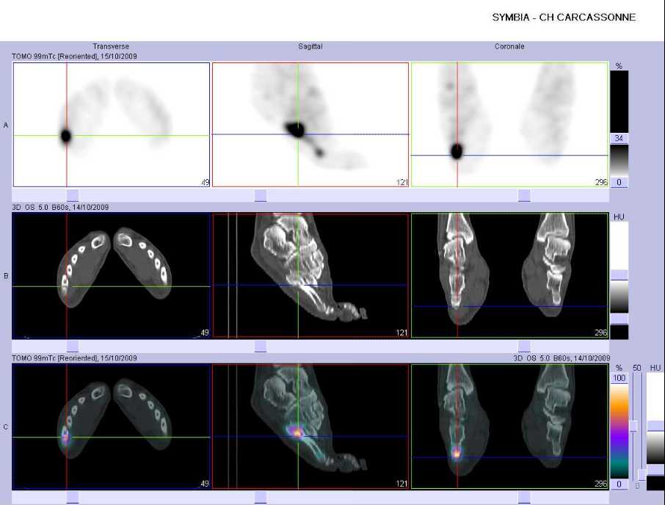The image size is (665, 505).
Task: Select the CT transverse image pane
Action: tap(112, 275)
